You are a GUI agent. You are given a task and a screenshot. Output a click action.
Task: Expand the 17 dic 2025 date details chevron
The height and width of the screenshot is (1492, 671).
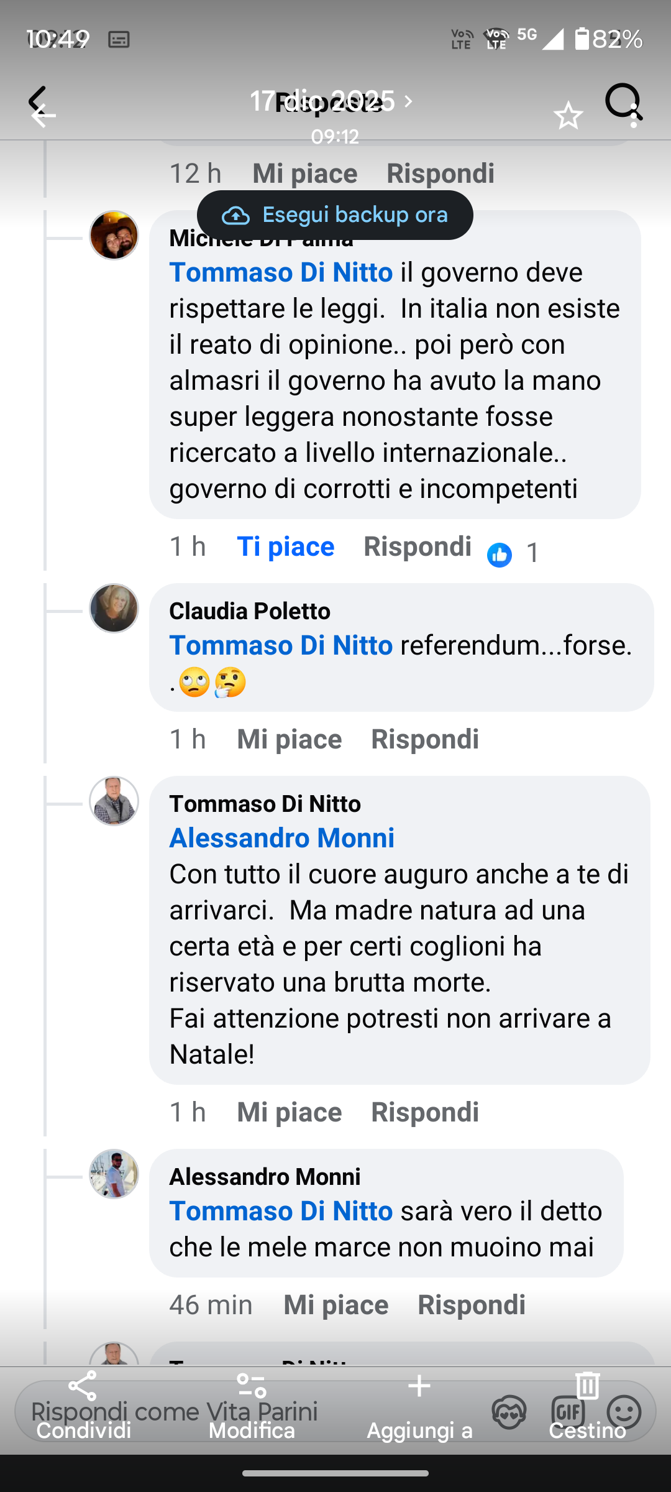(x=408, y=101)
